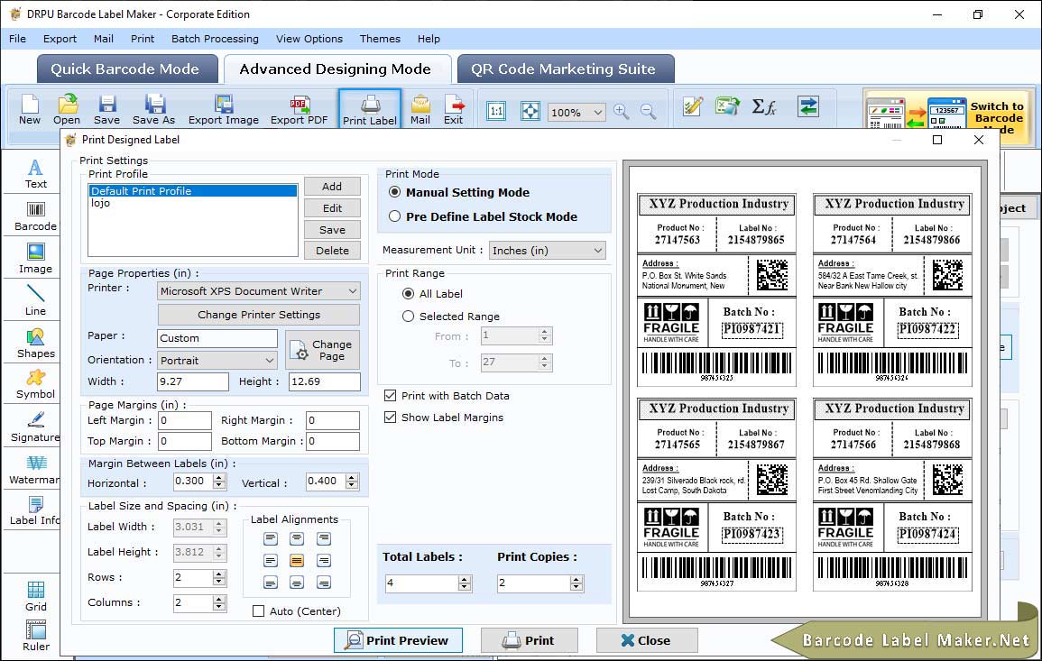Select the Barcode tool in sidebar
Screen dimensions: 1042x661
point(35,216)
